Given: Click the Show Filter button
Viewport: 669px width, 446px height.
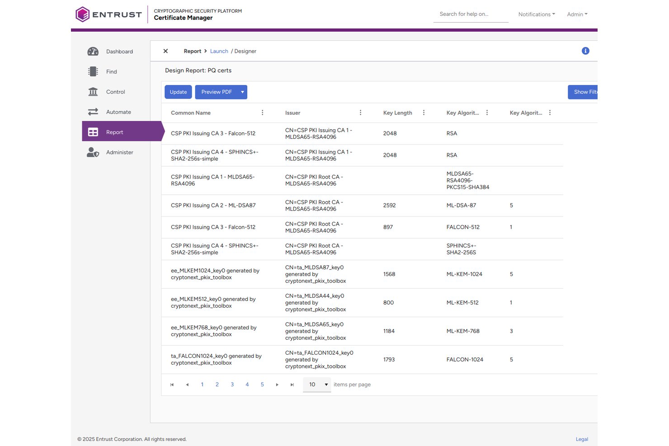Looking at the screenshot, I should [x=583, y=92].
